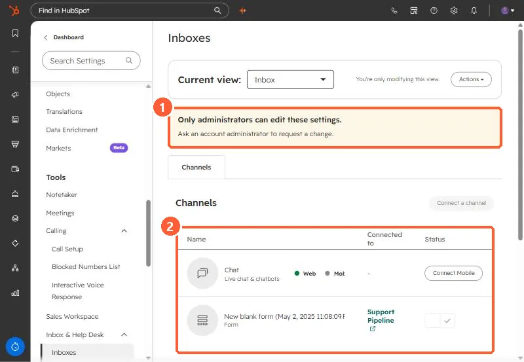Go back to Dashboard

(64, 37)
